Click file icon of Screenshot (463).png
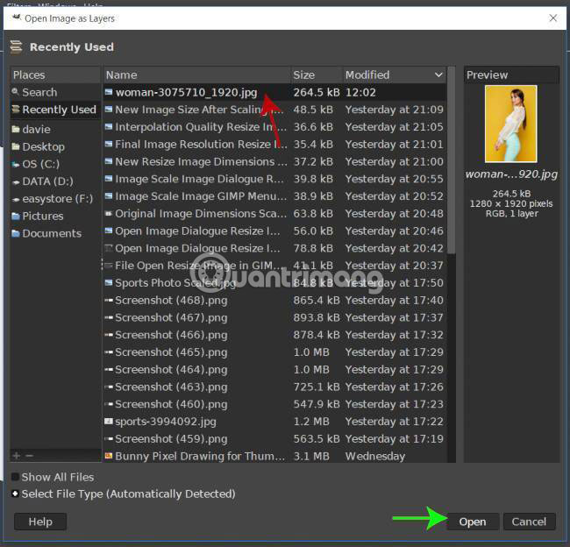Screen dimensions: 570x547 (109, 387)
